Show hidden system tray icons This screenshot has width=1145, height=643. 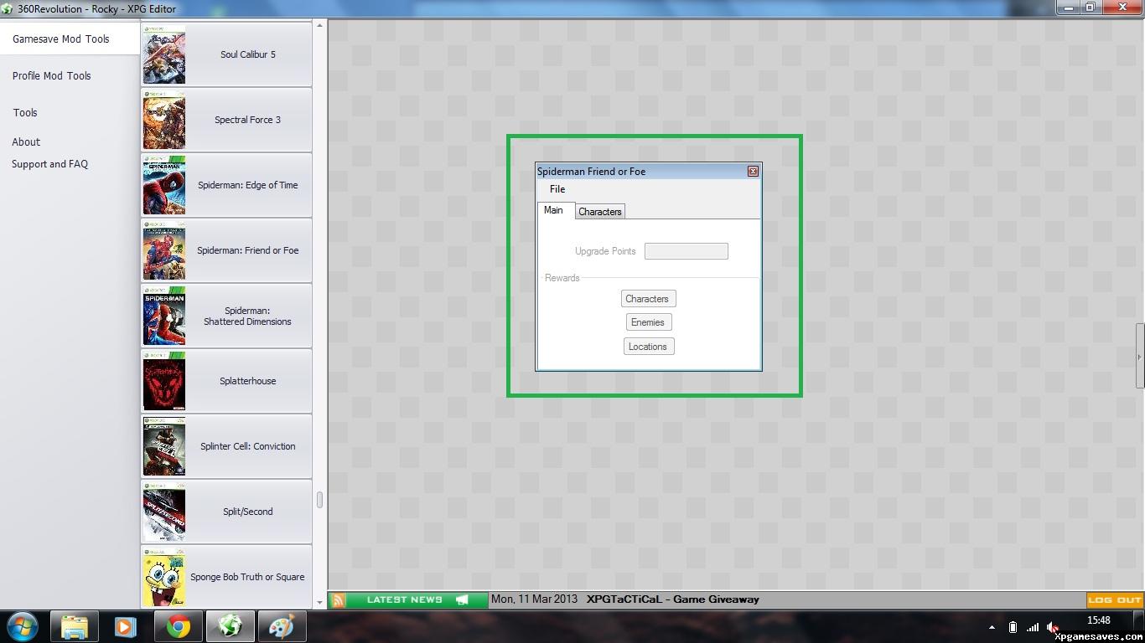tap(992, 627)
